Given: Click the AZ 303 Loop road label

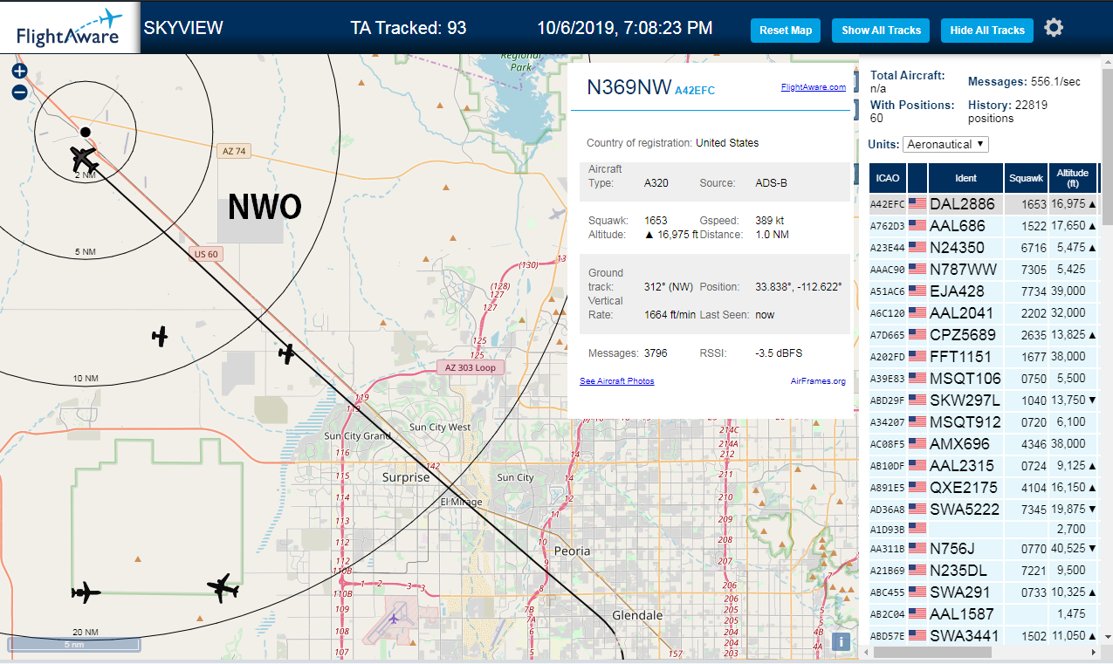Looking at the screenshot, I should (x=470, y=367).
